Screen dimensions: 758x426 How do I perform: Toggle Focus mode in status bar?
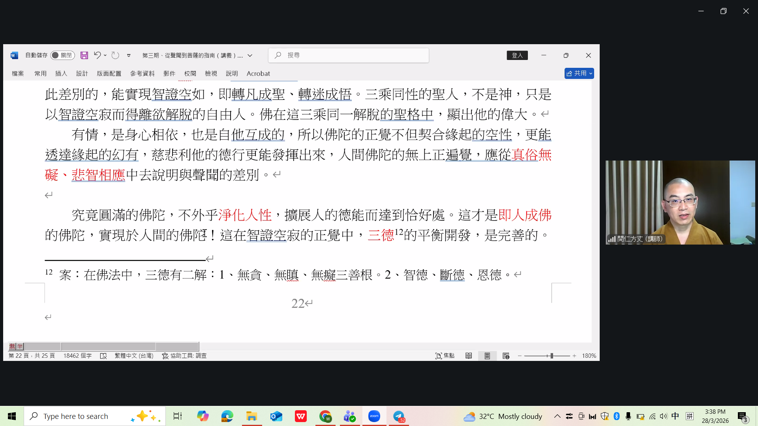445,356
